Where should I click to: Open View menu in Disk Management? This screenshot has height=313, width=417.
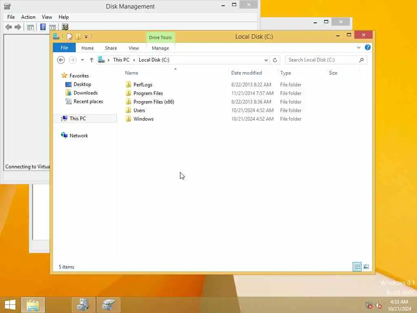47,17
